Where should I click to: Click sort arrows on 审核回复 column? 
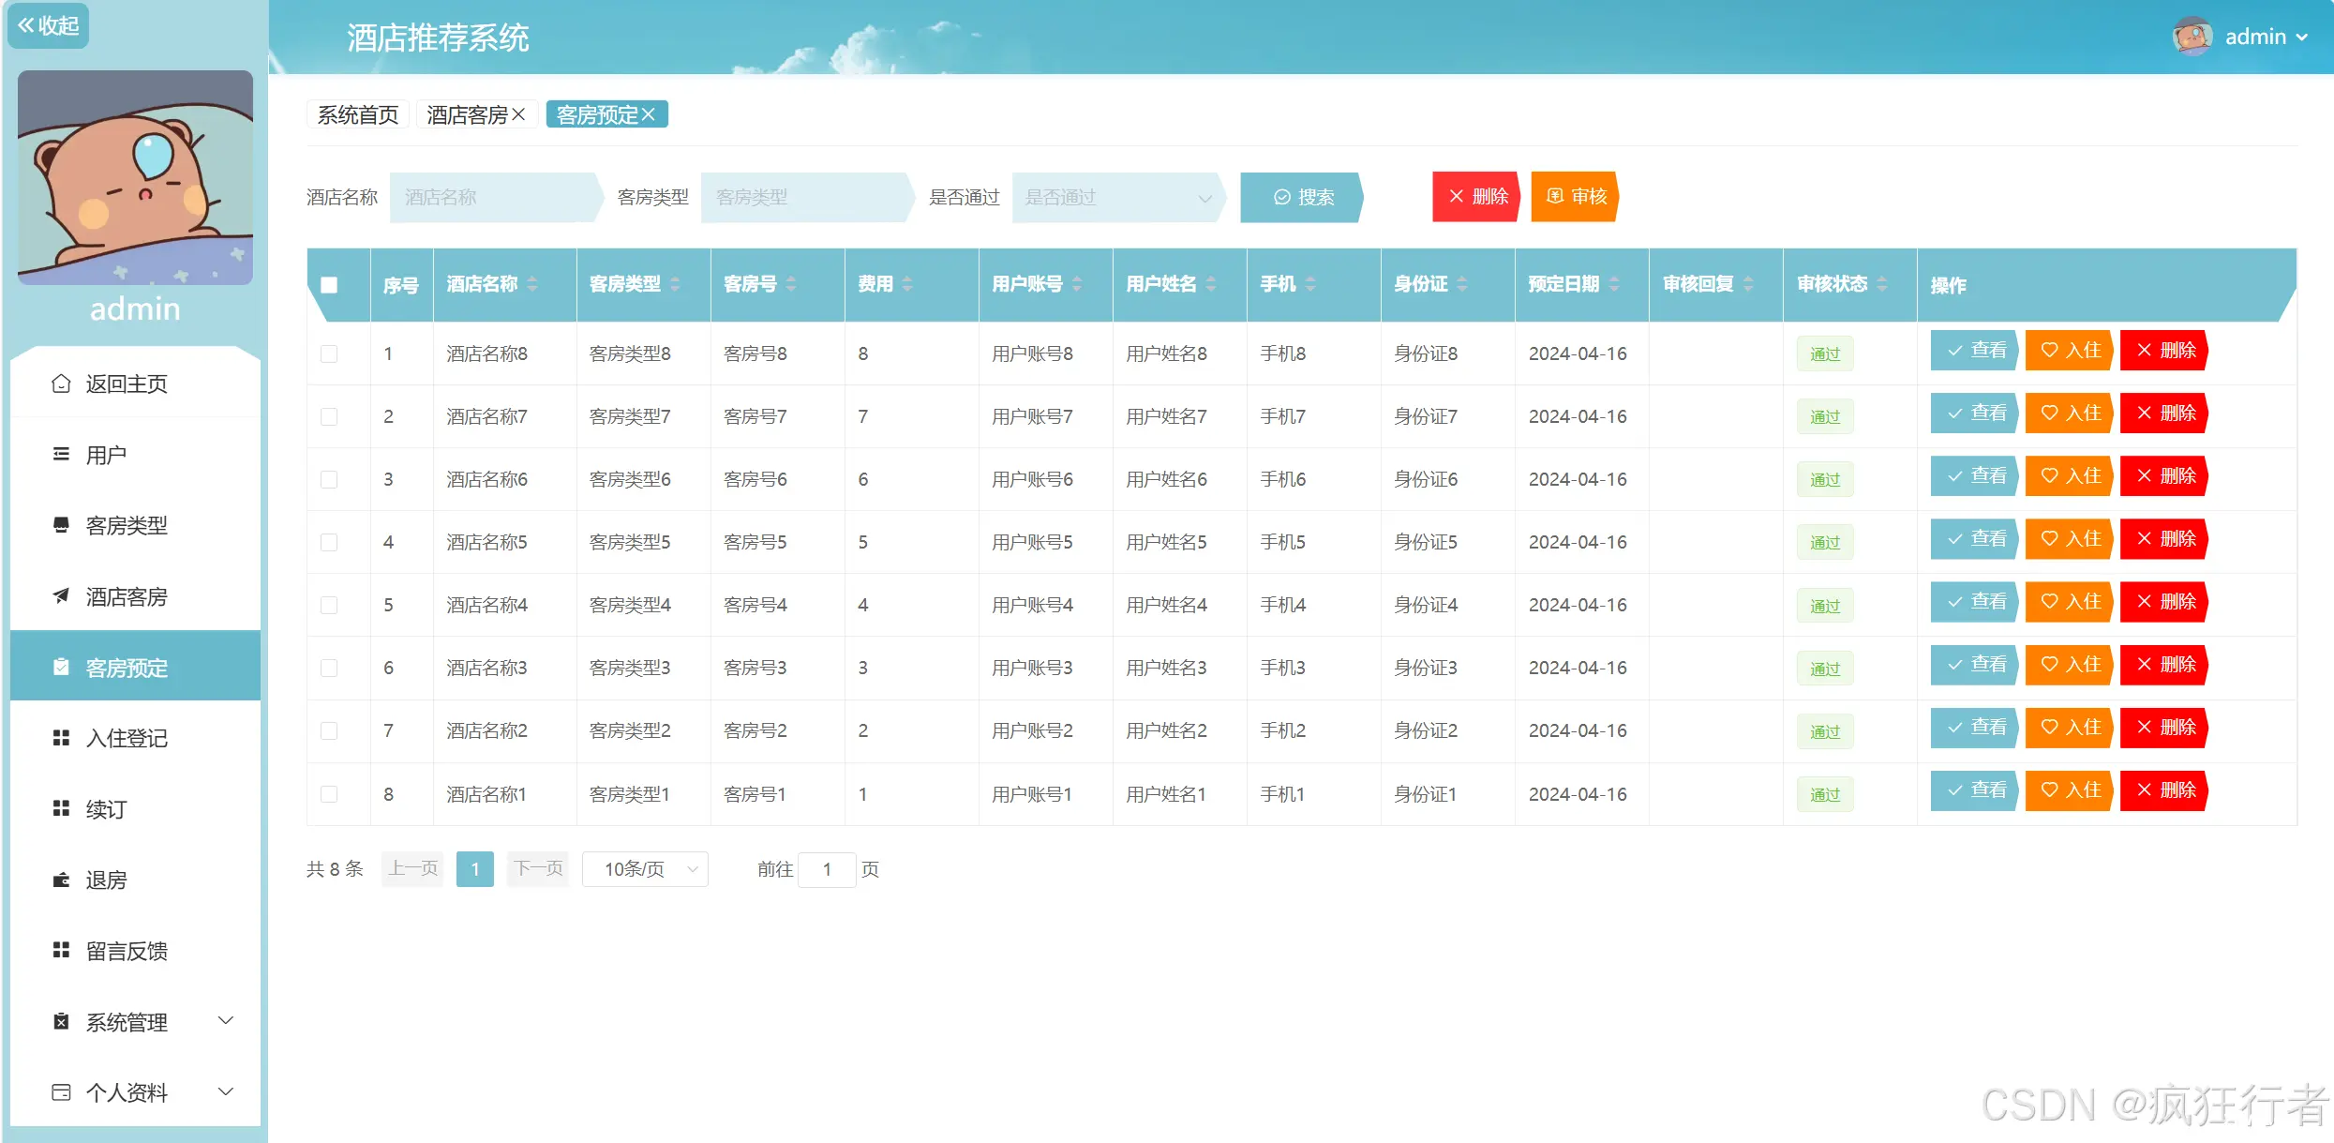pos(1748,284)
